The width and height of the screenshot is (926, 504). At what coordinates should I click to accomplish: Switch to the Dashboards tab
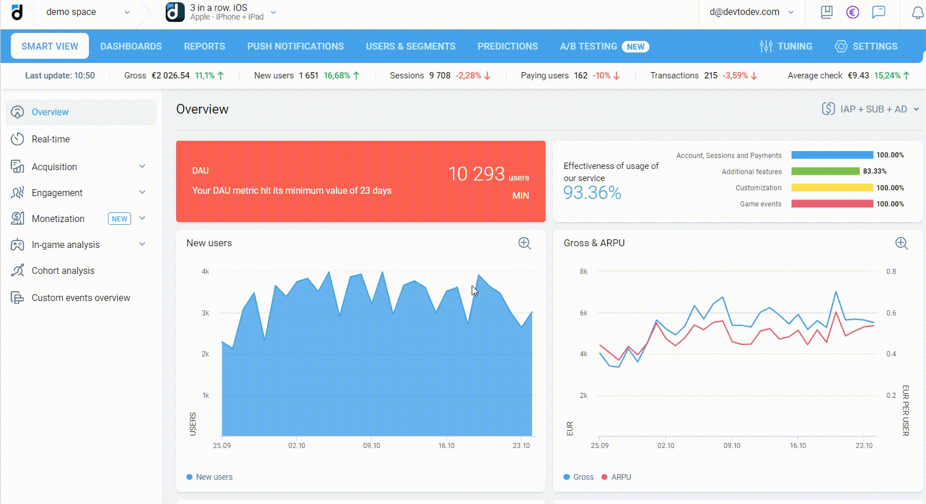[131, 46]
